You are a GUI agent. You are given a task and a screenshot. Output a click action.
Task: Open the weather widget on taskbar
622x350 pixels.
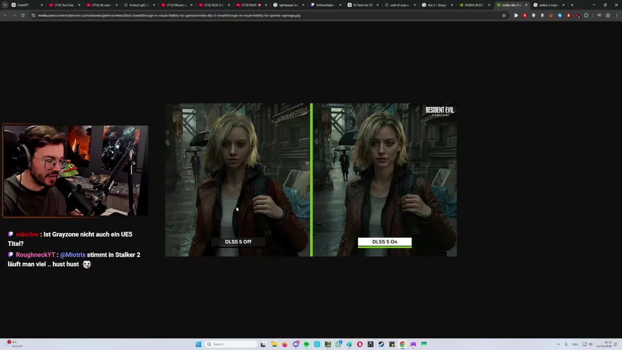[13, 344]
